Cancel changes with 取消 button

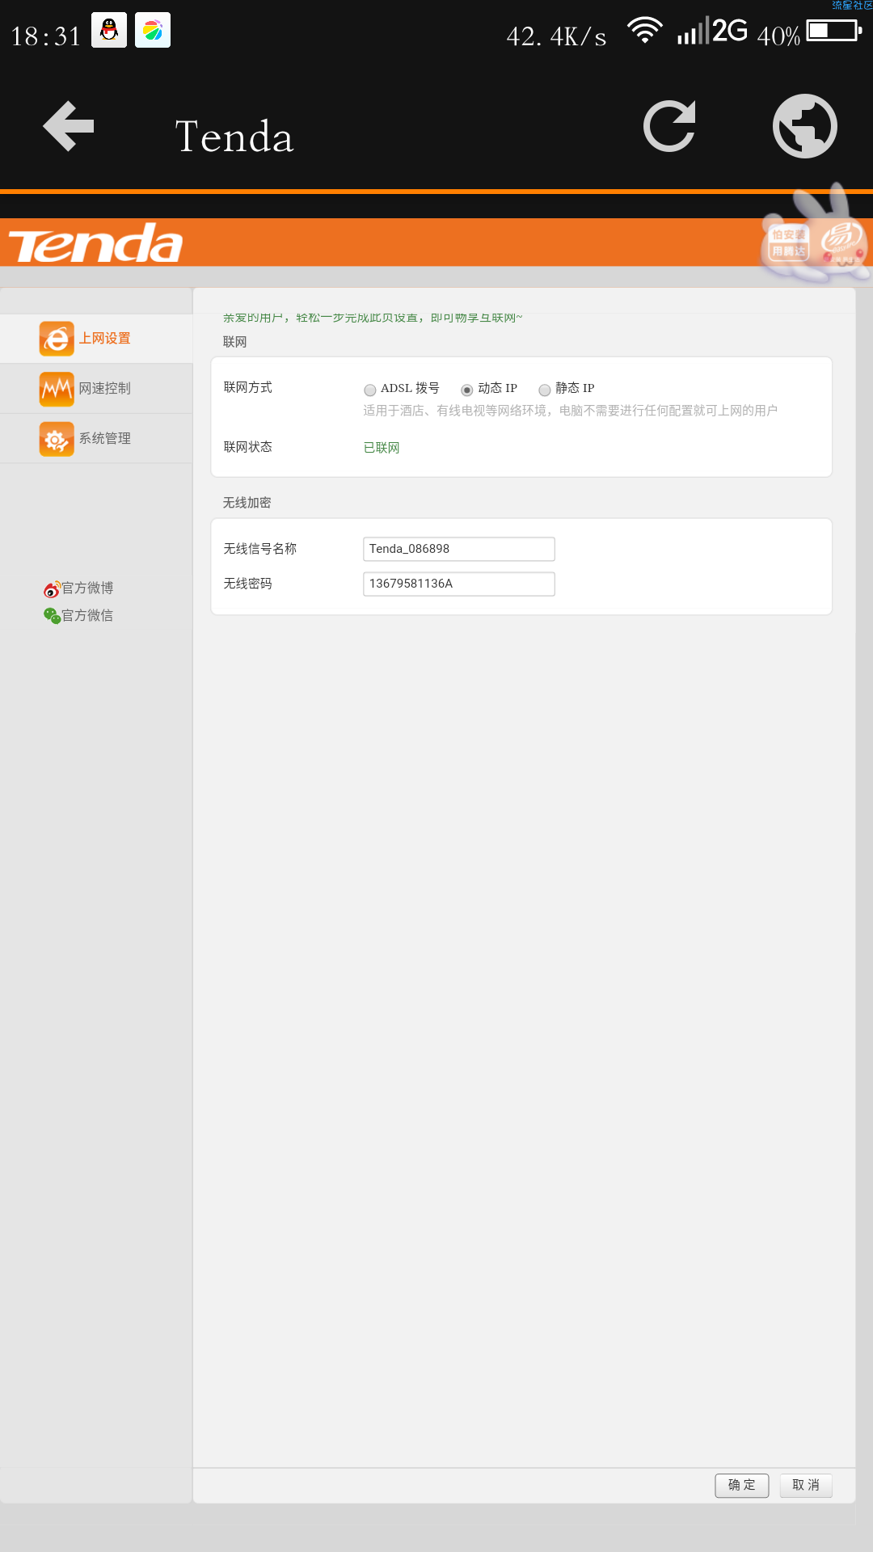(806, 1485)
